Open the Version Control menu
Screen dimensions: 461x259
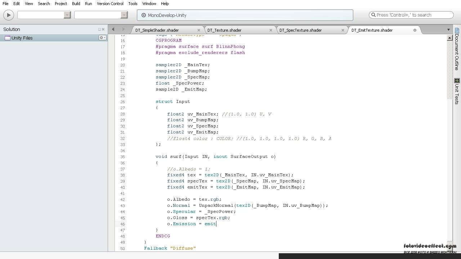point(110,4)
